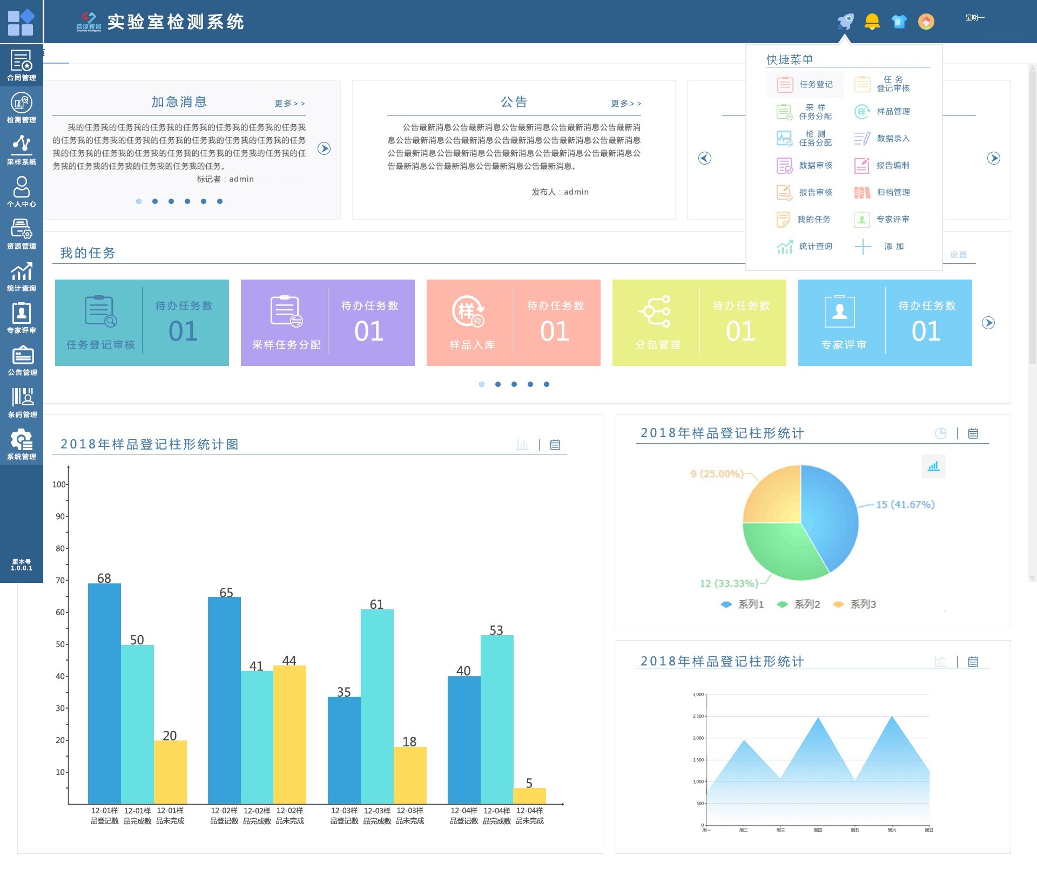Click the bar labeled 68 in chart
This screenshot has height=870, width=1037.
pyautogui.click(x=104, y=694)
